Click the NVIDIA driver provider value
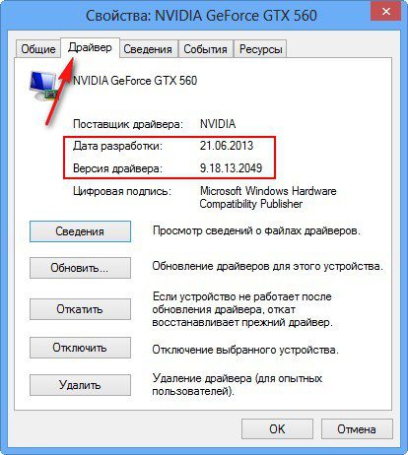 (x=218, y=124)
